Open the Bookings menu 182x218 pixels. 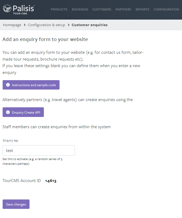coord(80,9)
